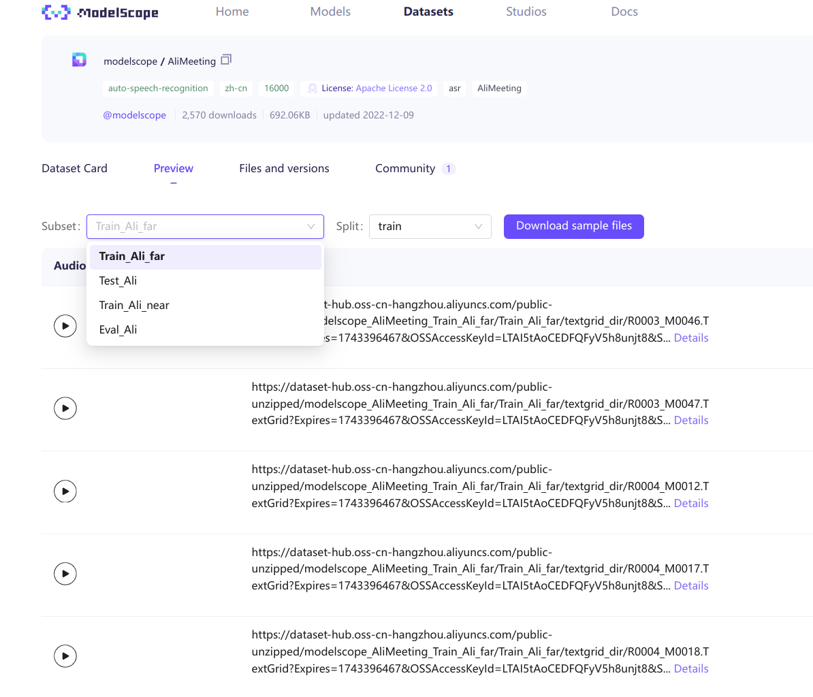Select Test_Ali subset option
The height and width of the screenshot is (697, 813).
[x=206, y=281]
